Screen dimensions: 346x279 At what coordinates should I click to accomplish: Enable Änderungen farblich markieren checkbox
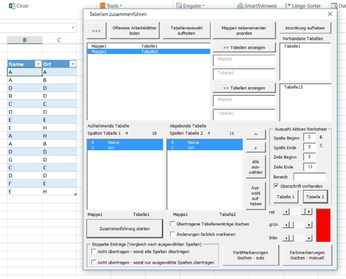click(173, 234)
